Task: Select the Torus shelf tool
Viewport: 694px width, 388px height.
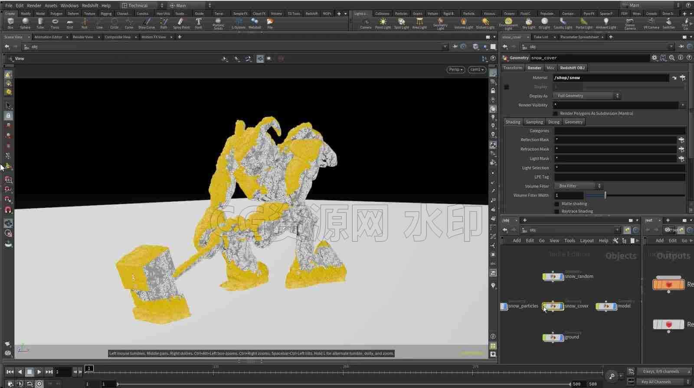Action: pos(55,23)
